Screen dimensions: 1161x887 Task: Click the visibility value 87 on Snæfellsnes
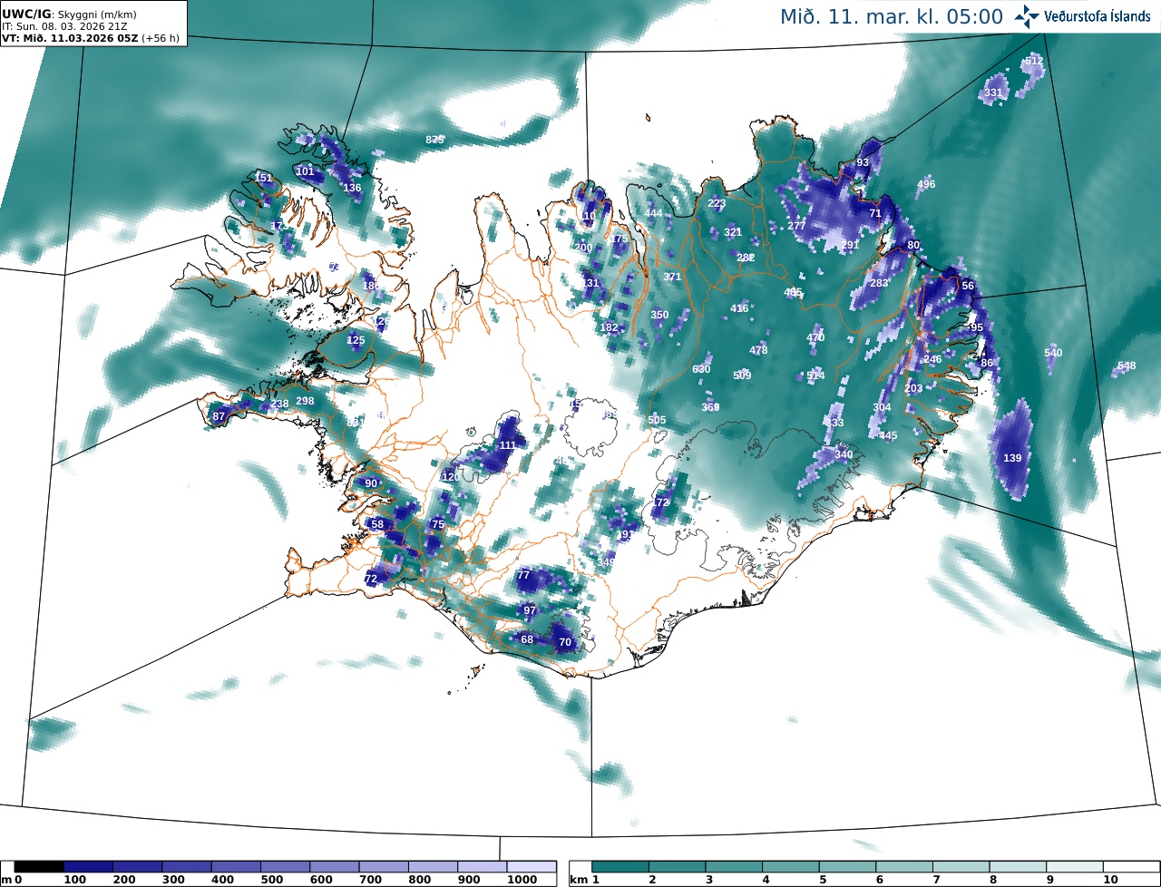[x=219, y=416]
